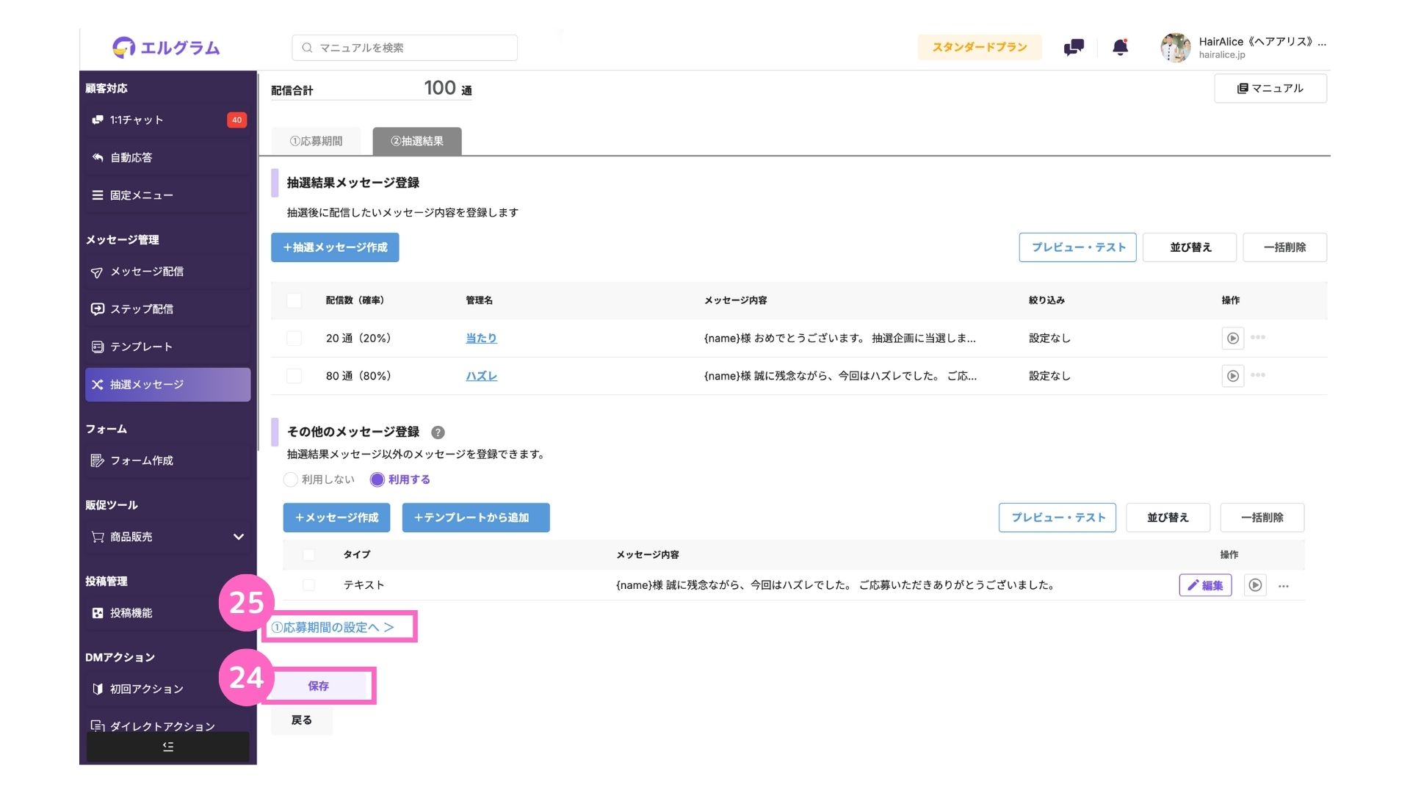Click the upper 並び替え button
The image size is (1410, 793).
[x=1190, y=247]
